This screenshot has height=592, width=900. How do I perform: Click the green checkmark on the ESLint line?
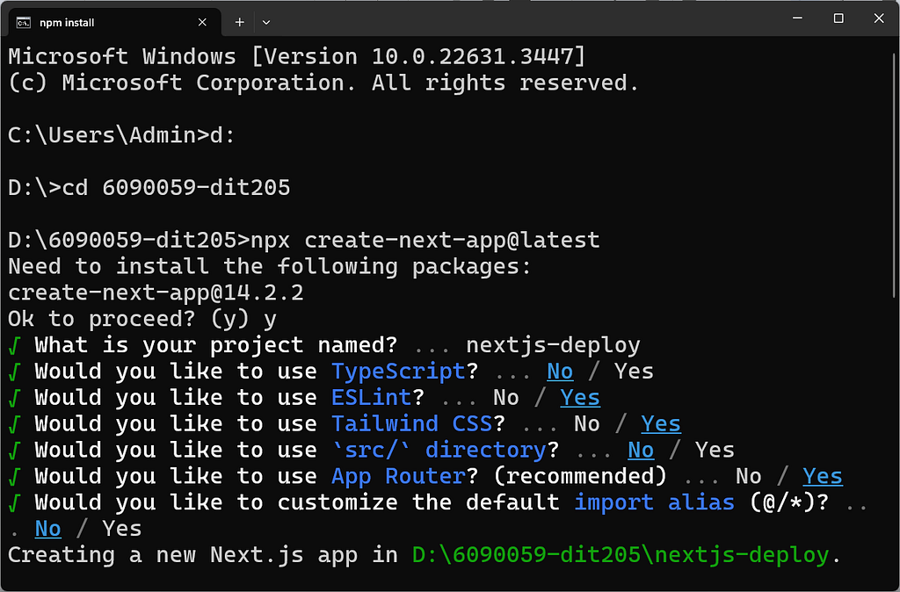tap(15, 398)
